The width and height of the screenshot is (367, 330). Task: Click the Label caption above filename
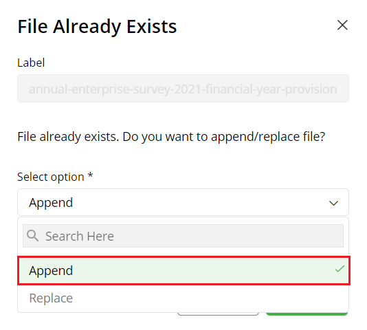click(x=31, y=63)
